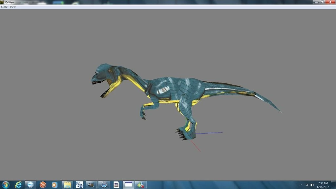
Task: Click the 3D View title bar icon
Action: click(2, 2)
